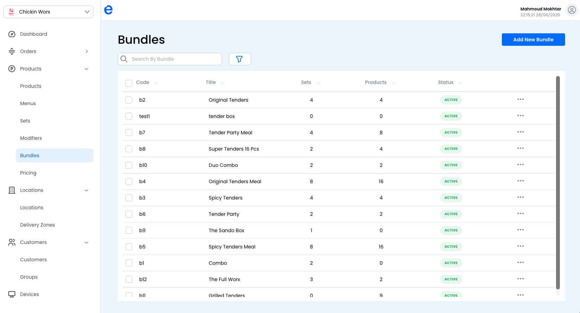Viewport: 580px width, 313px height.
Task: Tick the checkbox for bundle b7
Action: point(129,133)
